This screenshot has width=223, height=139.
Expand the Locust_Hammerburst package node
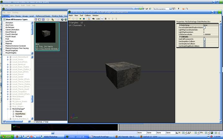pos(8,57)
